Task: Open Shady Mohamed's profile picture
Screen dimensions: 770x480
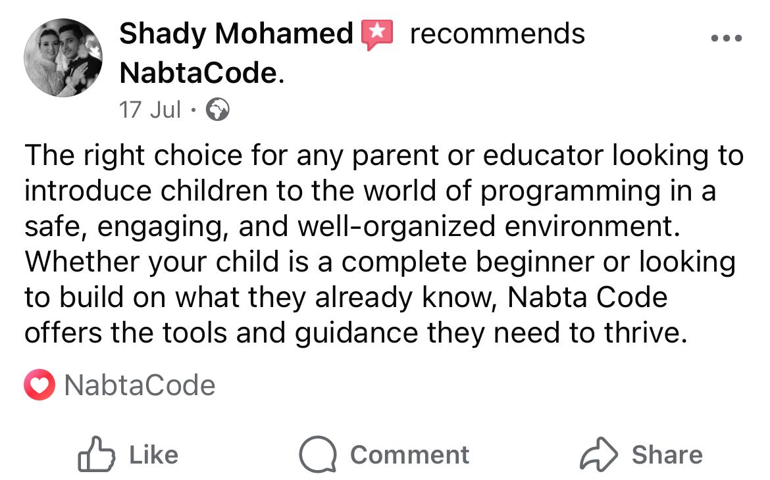Action: (63, 58)
